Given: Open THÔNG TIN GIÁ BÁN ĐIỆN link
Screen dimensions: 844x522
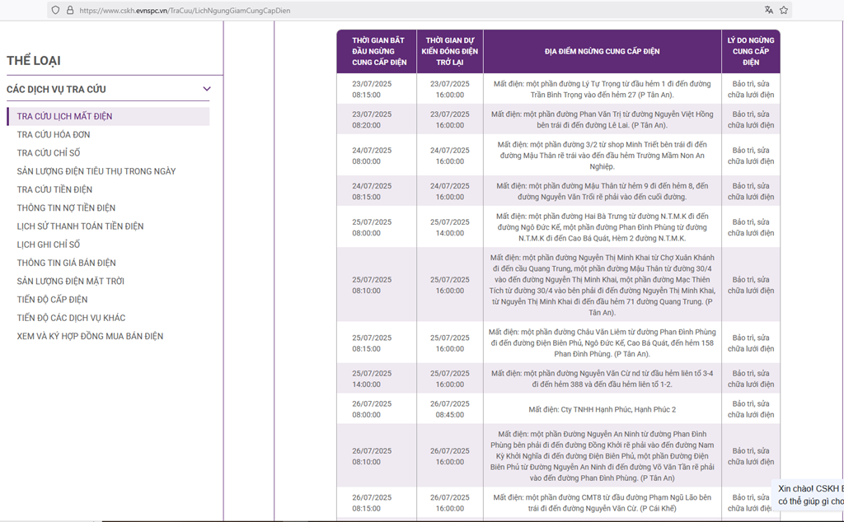Looking at the screenshot, I should click(66, 263).
